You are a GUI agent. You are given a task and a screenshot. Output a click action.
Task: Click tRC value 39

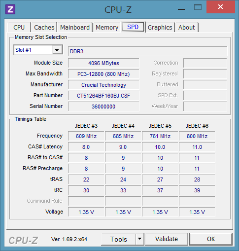(x=197, y=190)
